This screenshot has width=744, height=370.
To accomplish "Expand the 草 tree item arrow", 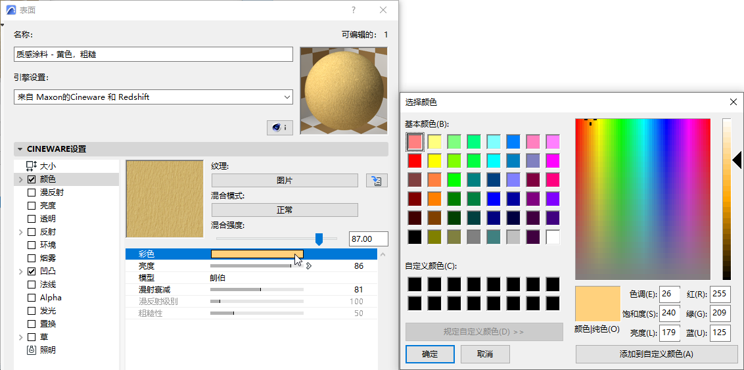I will [x=20, y=337].
